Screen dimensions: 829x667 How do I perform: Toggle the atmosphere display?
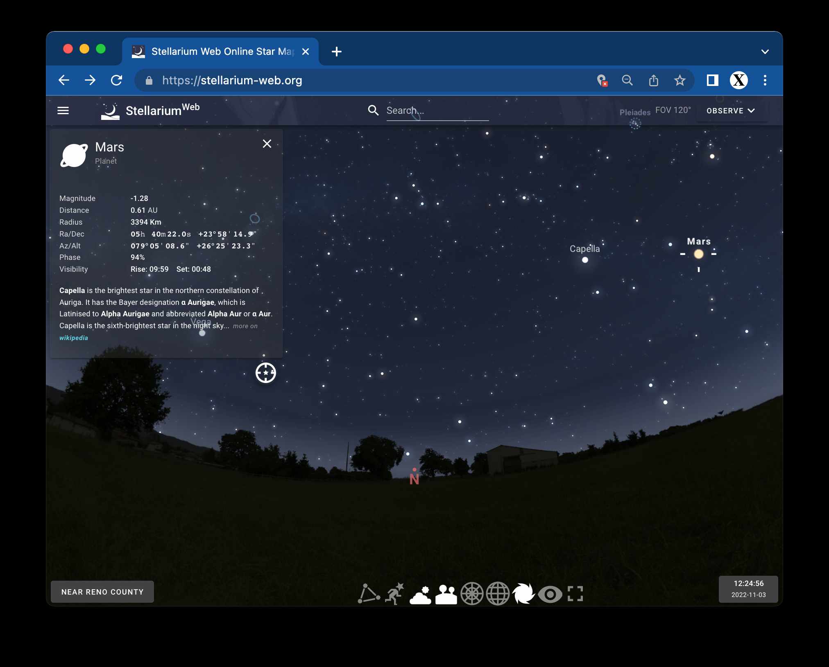click(420, 594)
